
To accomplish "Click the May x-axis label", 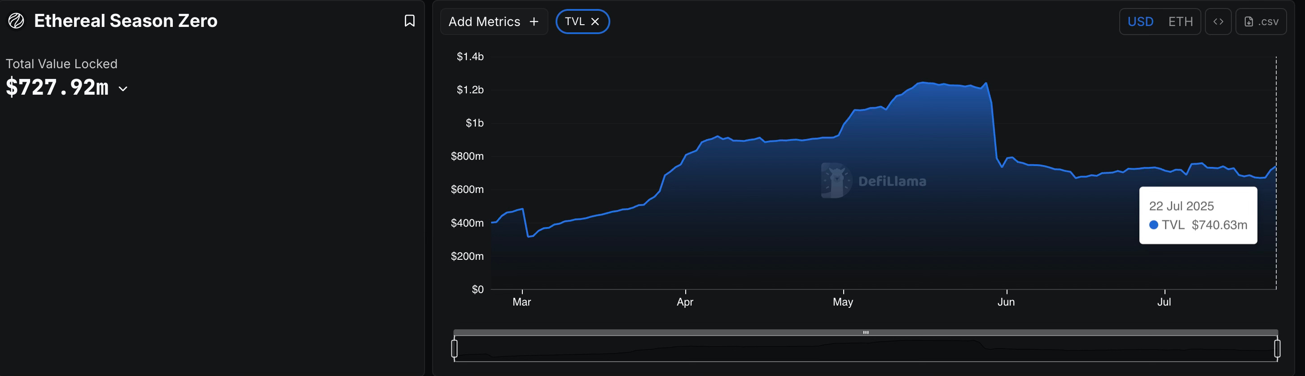I will pos(843,302).
